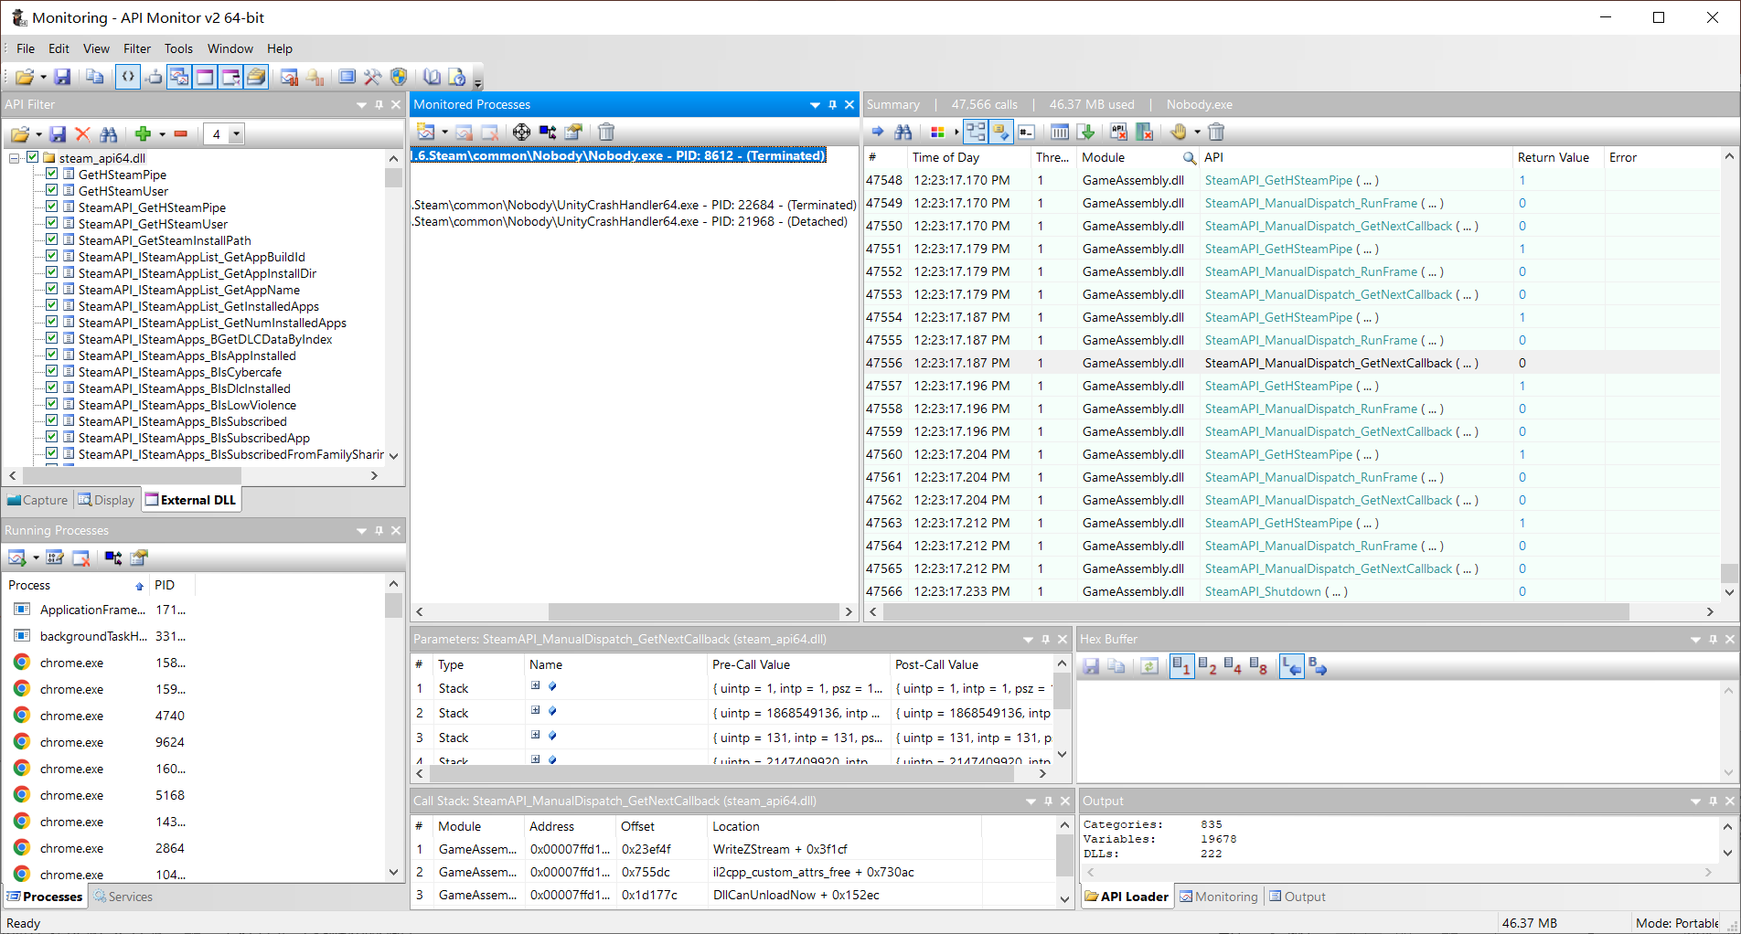
Task: Click the Open icon in the main toolbar
Action: [24, 78]
